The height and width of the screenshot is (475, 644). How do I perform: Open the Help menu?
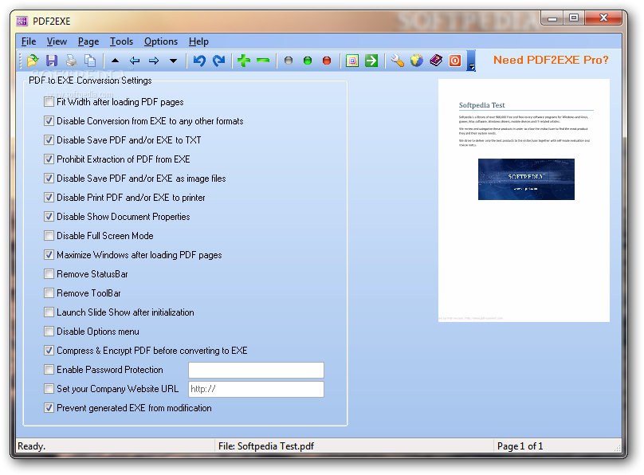point(198,41)
